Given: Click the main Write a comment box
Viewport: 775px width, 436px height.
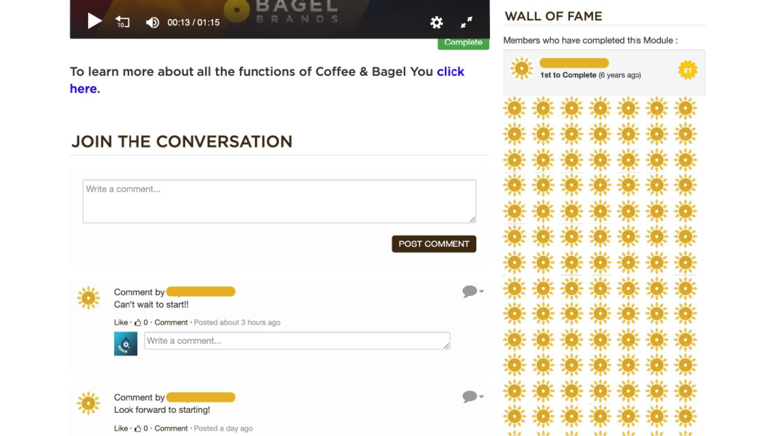Looking at the screenshot, I should (x=279, y=201).
